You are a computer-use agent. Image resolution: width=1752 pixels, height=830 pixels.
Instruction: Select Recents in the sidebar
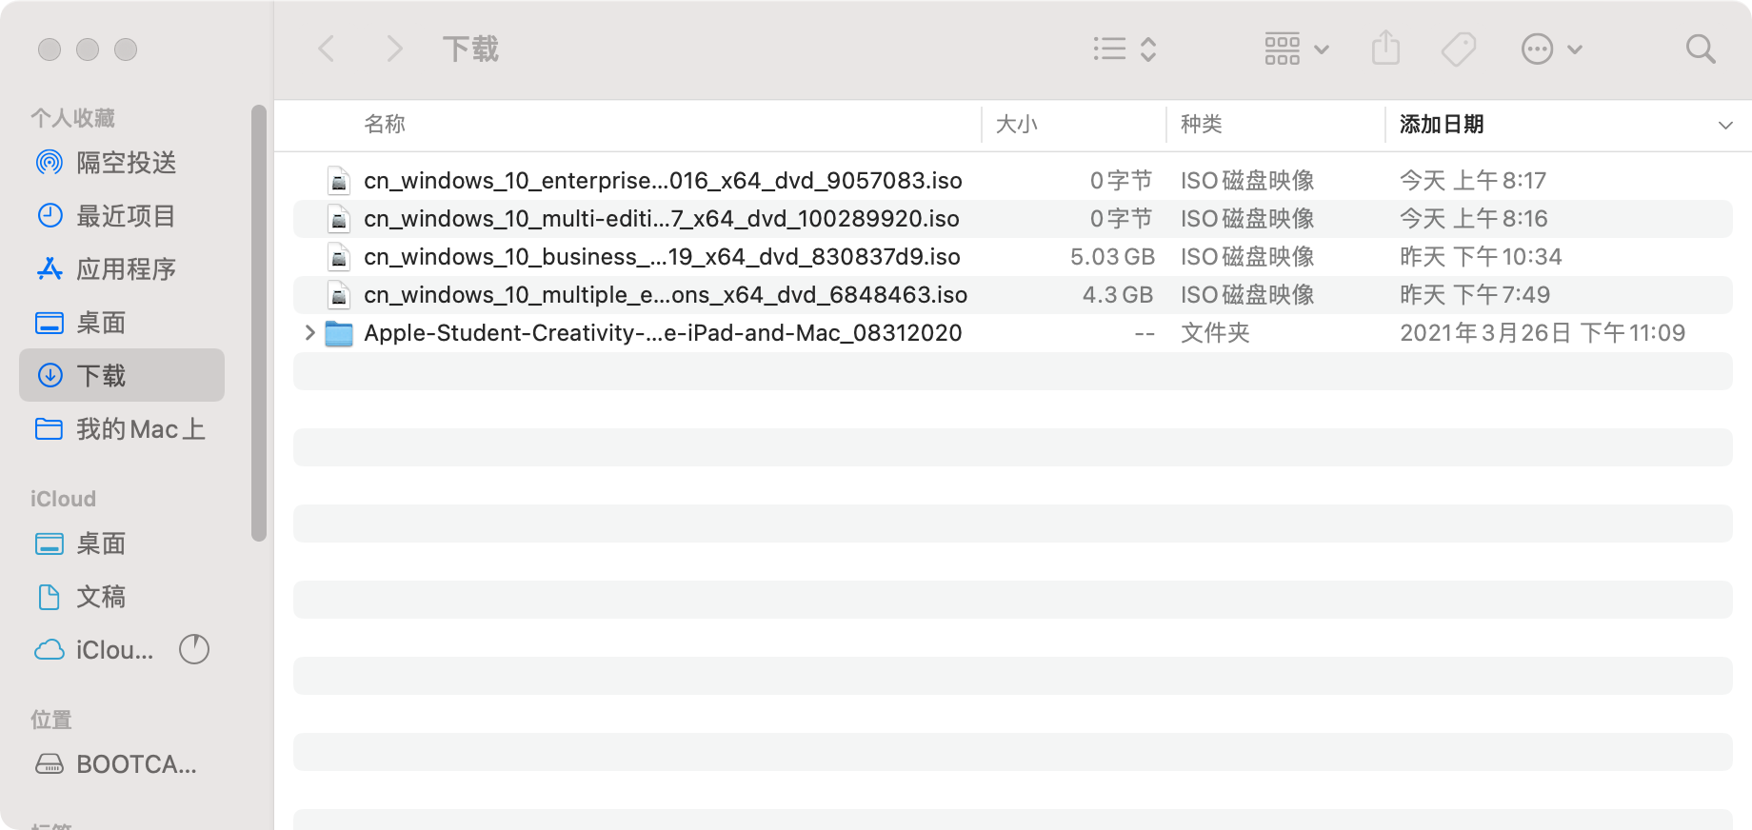[x=126, y=216]
